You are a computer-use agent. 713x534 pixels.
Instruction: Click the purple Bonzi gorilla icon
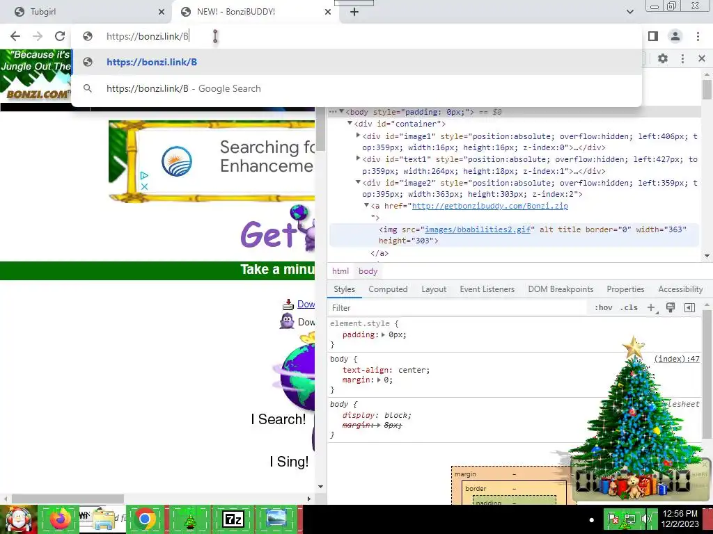pyautogui.click(x=287, y=321)
